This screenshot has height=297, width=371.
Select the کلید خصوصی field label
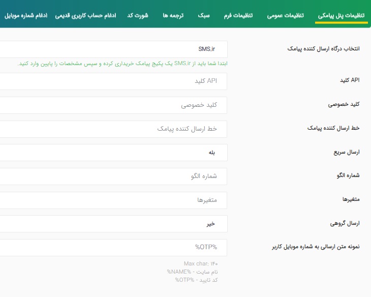click(x=344, y=104)
